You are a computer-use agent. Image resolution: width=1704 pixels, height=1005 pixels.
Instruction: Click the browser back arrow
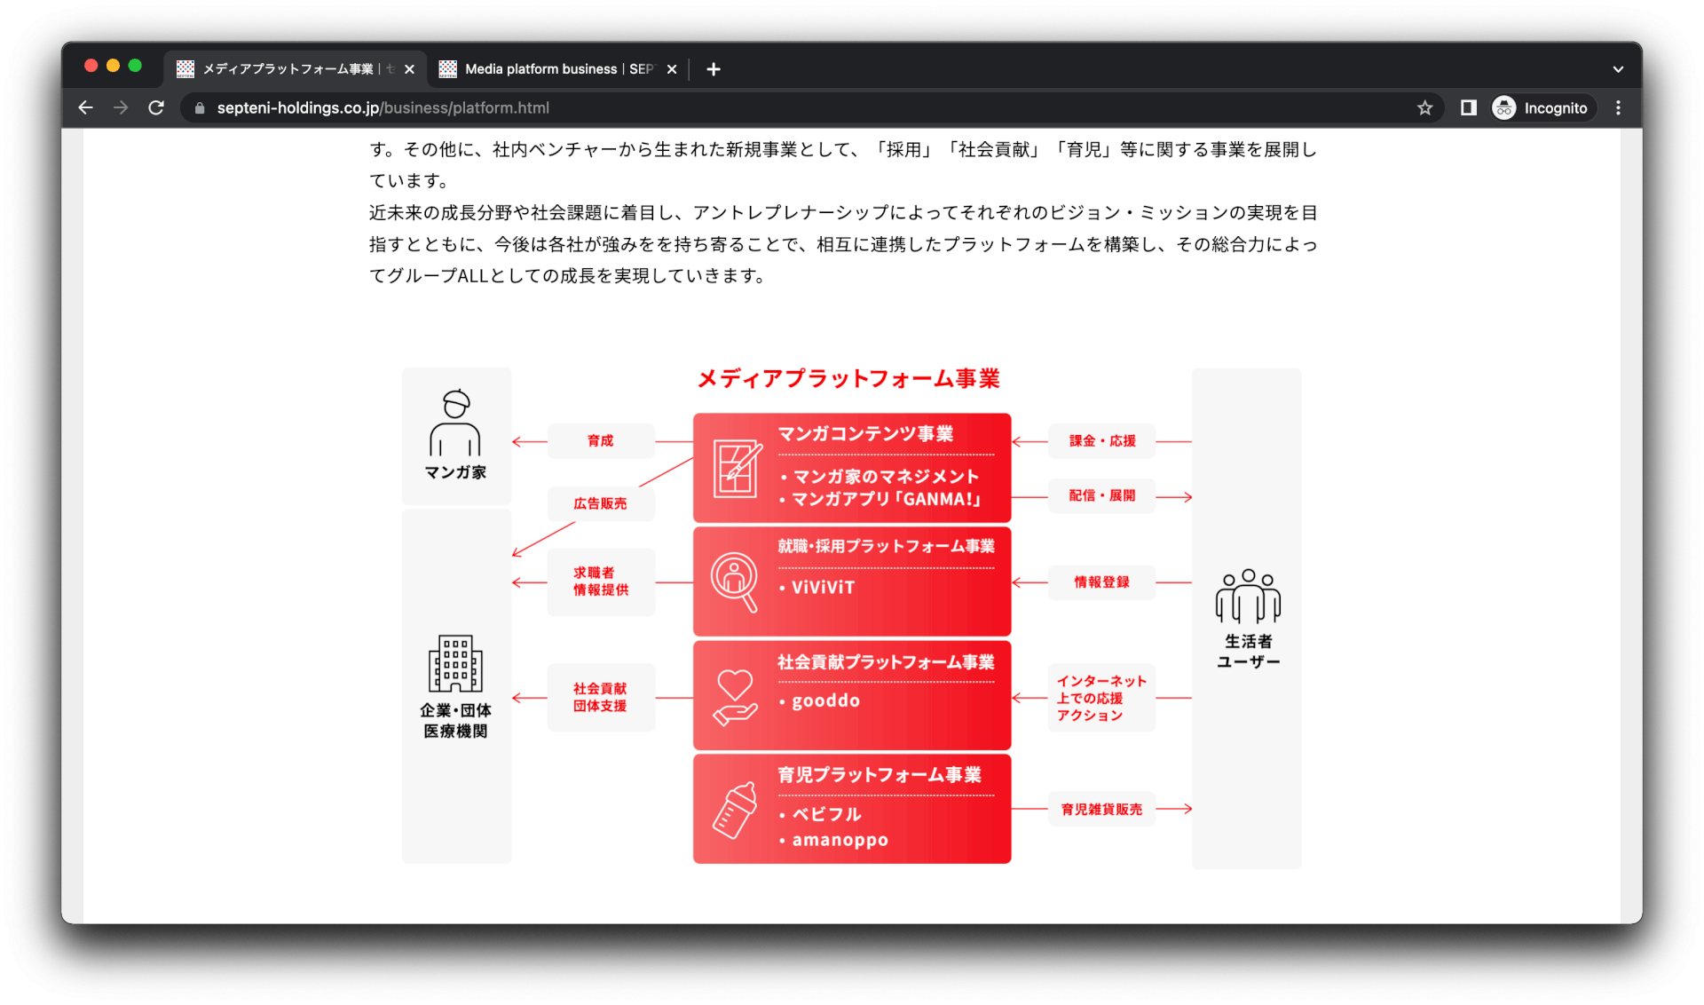click(85, 107)
